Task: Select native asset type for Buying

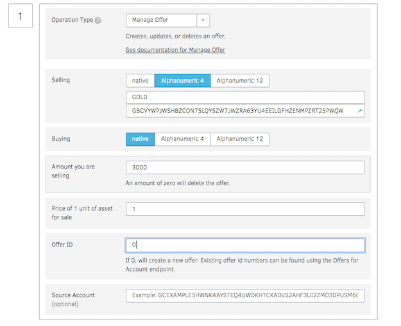Action: point(140,139)
